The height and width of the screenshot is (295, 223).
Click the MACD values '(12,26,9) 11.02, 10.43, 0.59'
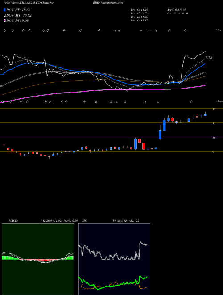59,221
